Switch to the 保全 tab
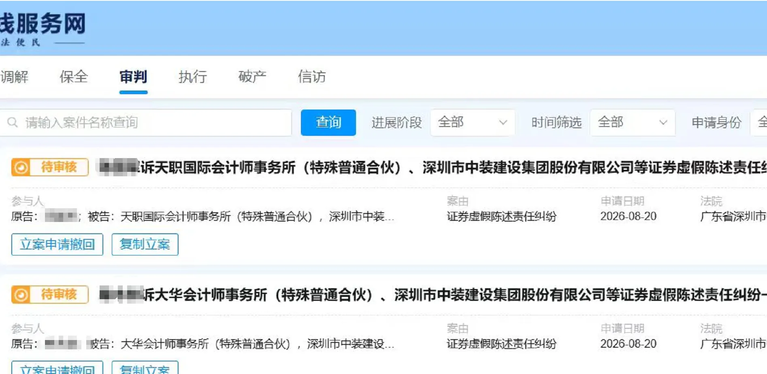 click(x=74, y=76)
